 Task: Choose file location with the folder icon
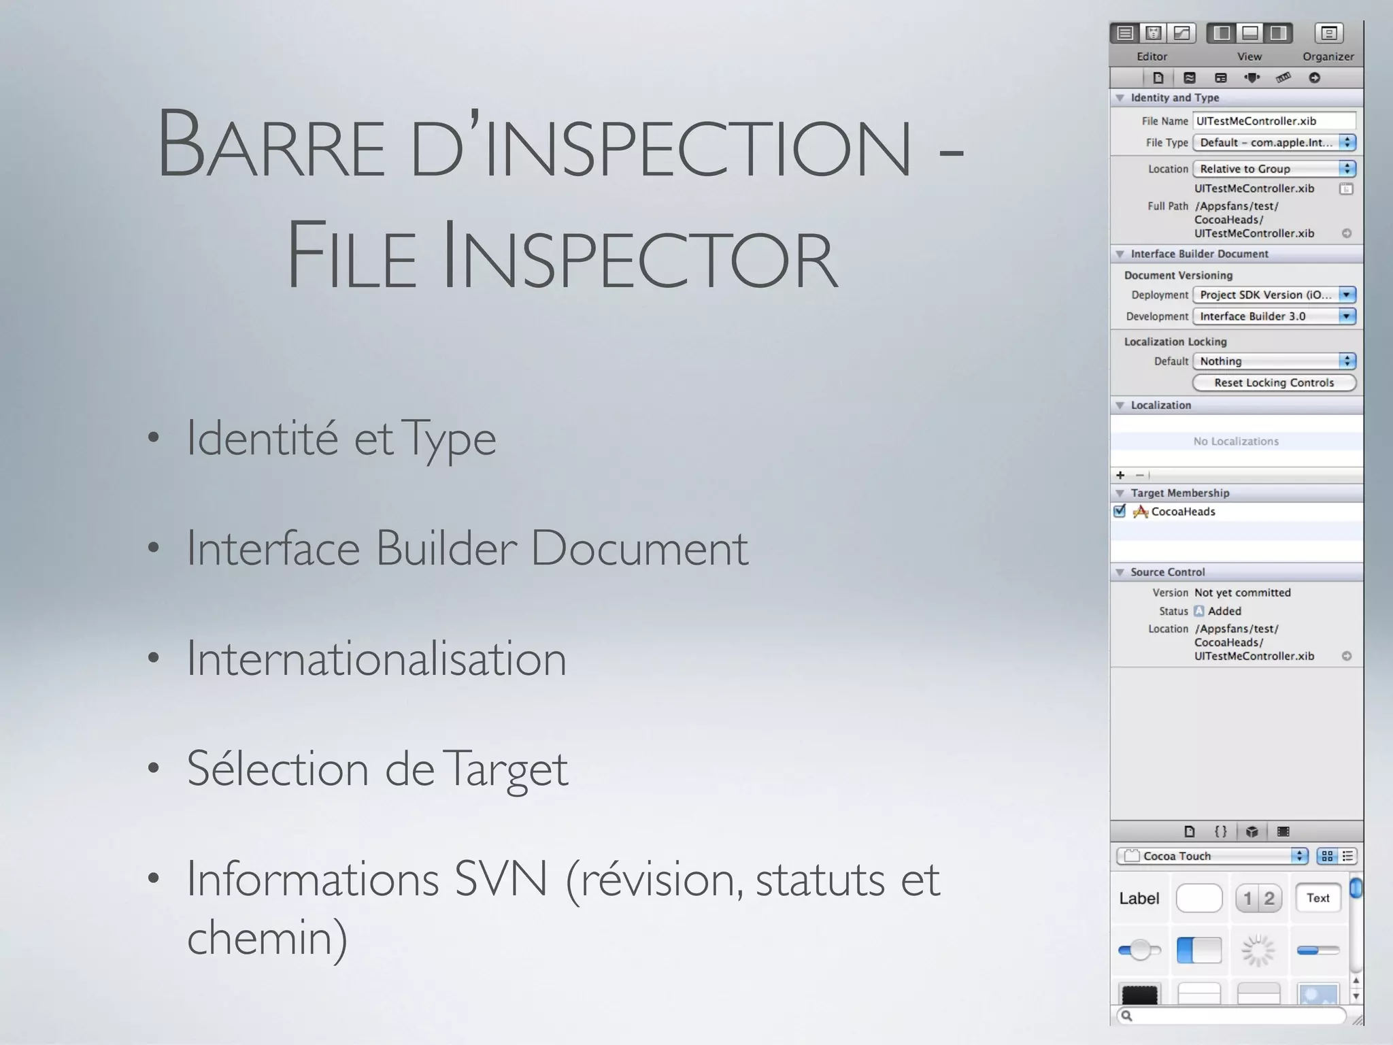(x=1346, y=188)
